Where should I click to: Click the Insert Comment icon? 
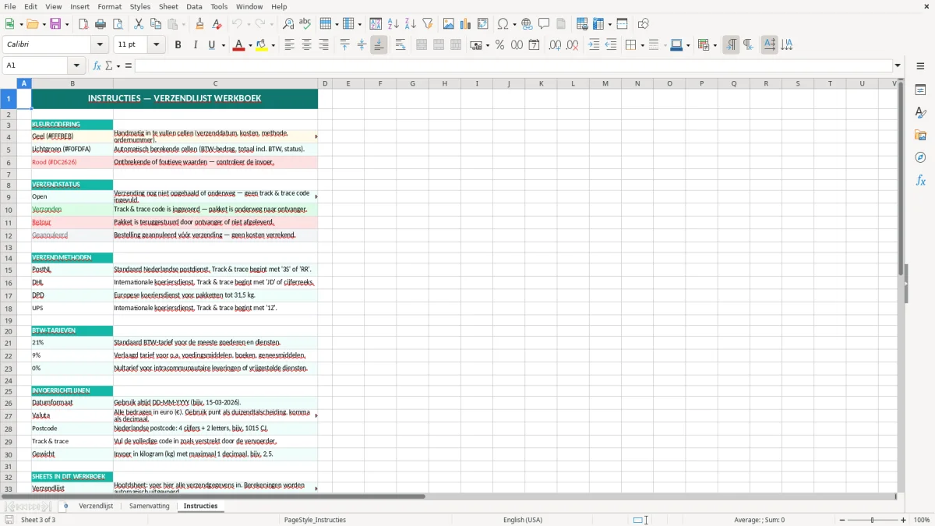tap(545, 24)
